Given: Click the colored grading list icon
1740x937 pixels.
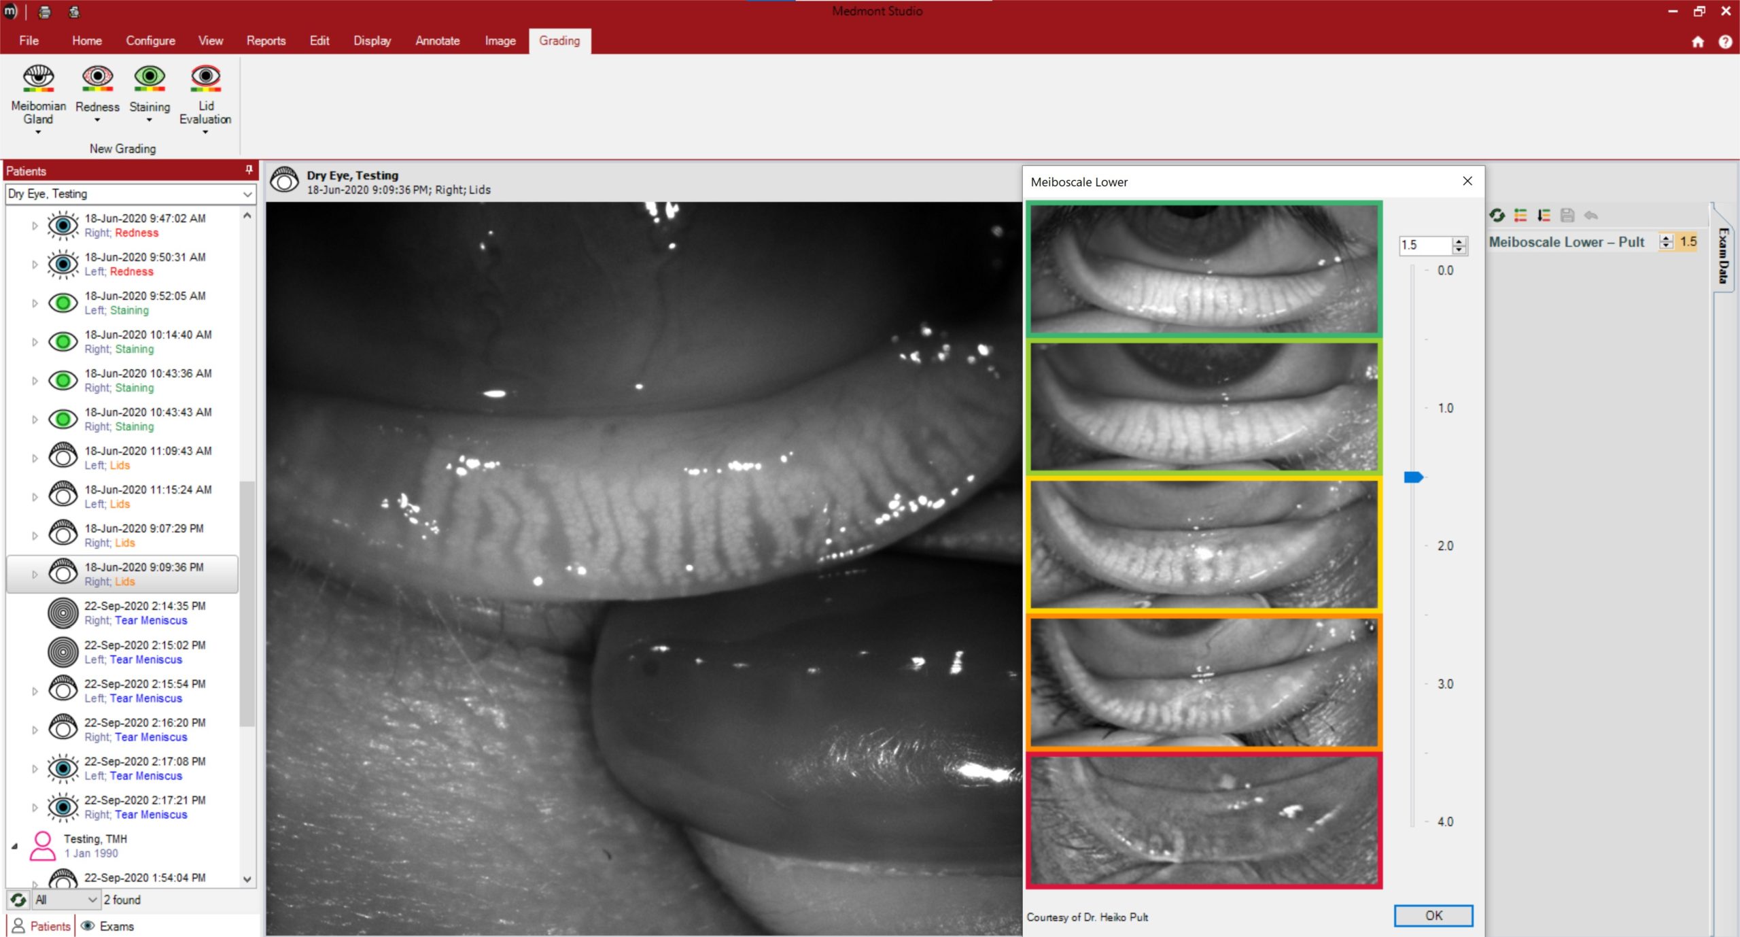Looking at the screenshot, I should tap(1520, 216).
